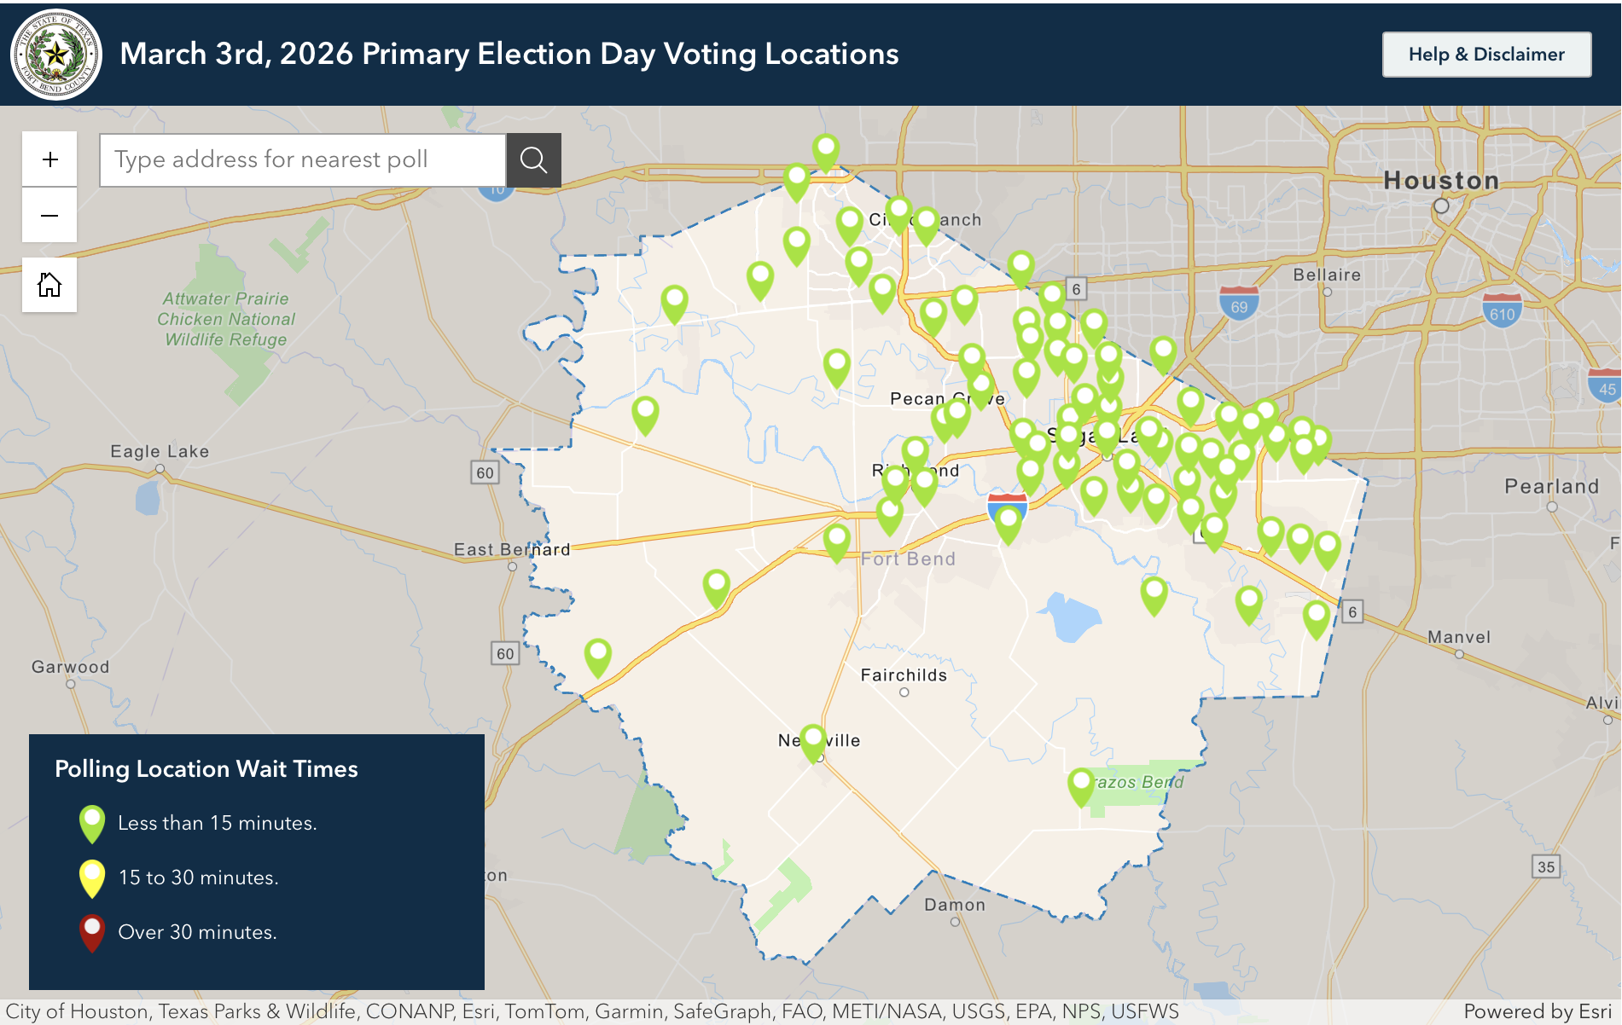Click the pin on the Interstate shield
Image resolution: width=1622 pixels, height=1025 pixels.
pos(1009,521)
